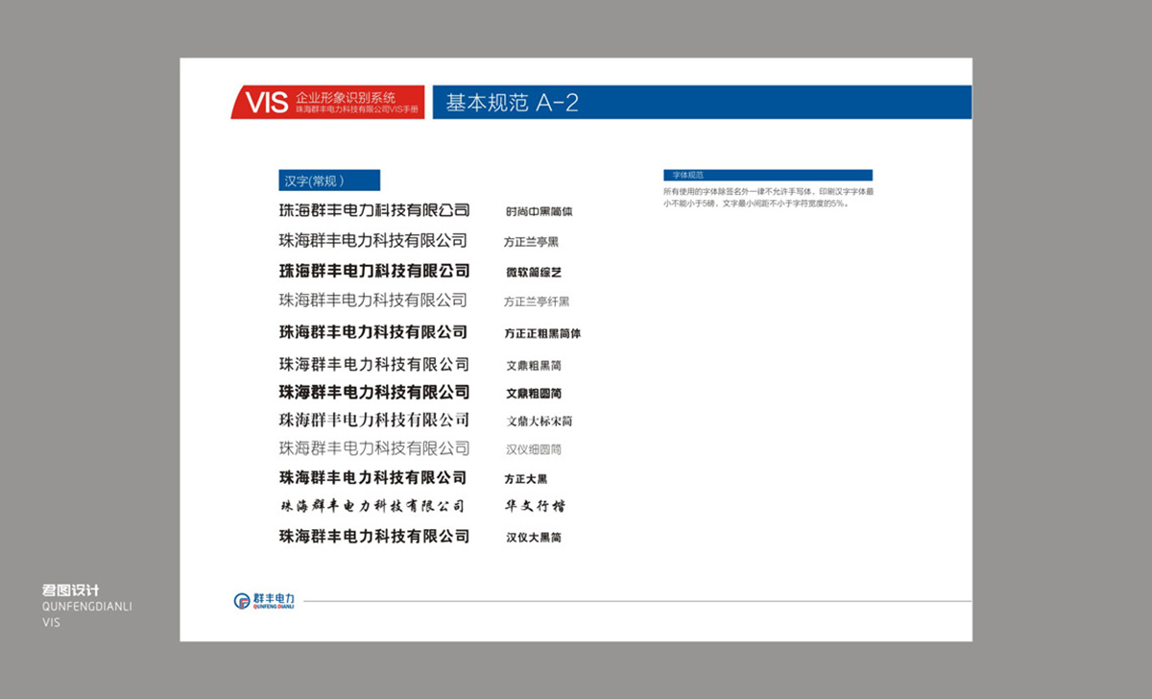The height and width of the screenshot is (699, 1152).
Task: Click the company name sample beside 汉仪大黑简
Action: (x=374, y=537)
